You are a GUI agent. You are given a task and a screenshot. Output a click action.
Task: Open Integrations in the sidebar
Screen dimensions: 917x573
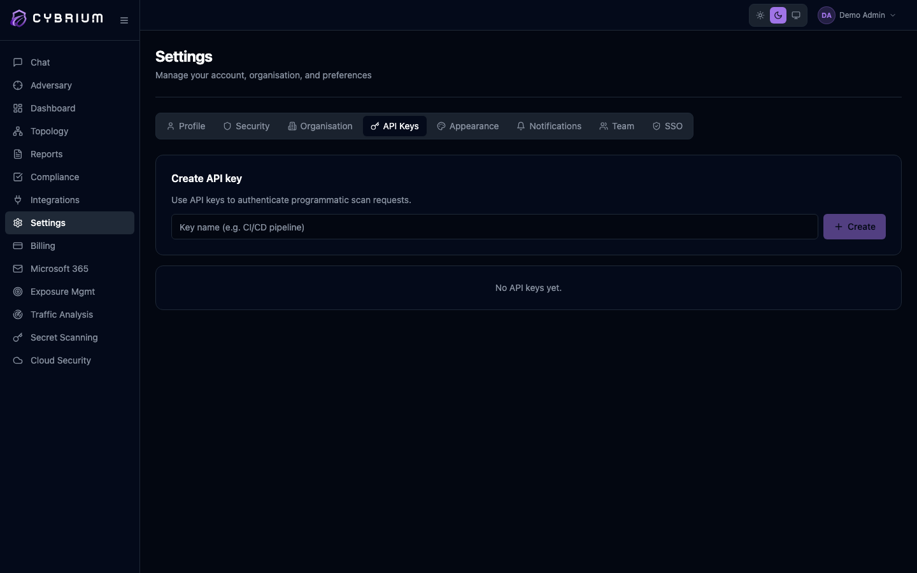coord(69,200)
